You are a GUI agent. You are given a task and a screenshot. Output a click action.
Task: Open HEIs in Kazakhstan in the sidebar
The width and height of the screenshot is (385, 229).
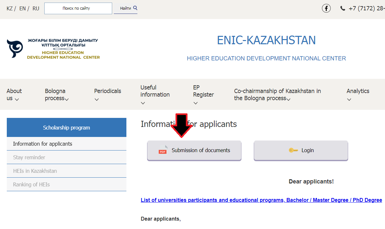pyautogui.click(x=67, y=171)
